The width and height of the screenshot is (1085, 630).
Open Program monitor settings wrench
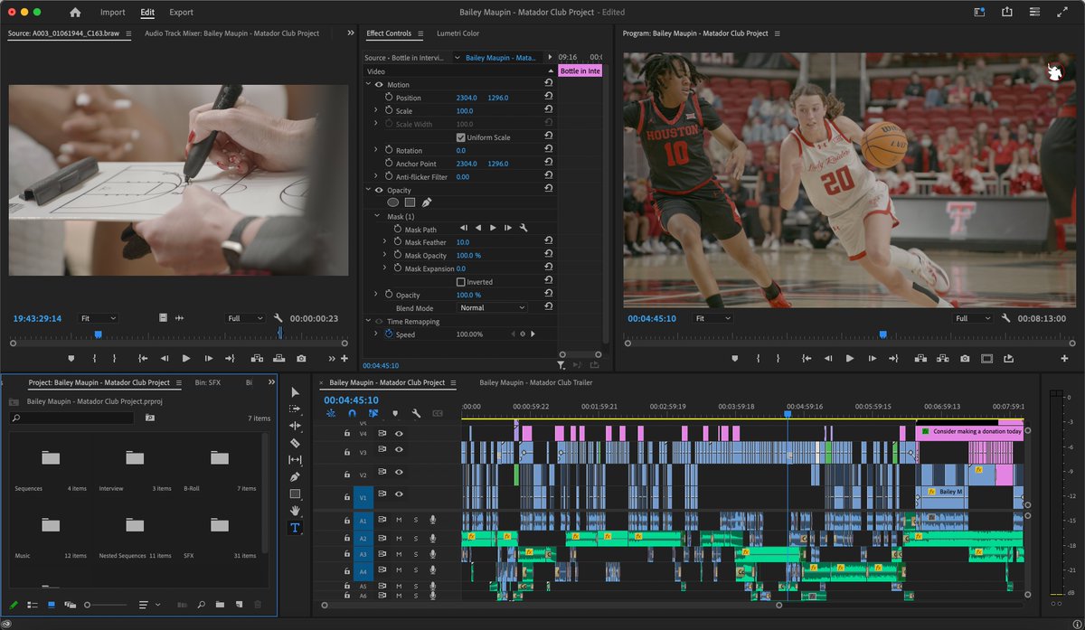tap(1005, 318)
